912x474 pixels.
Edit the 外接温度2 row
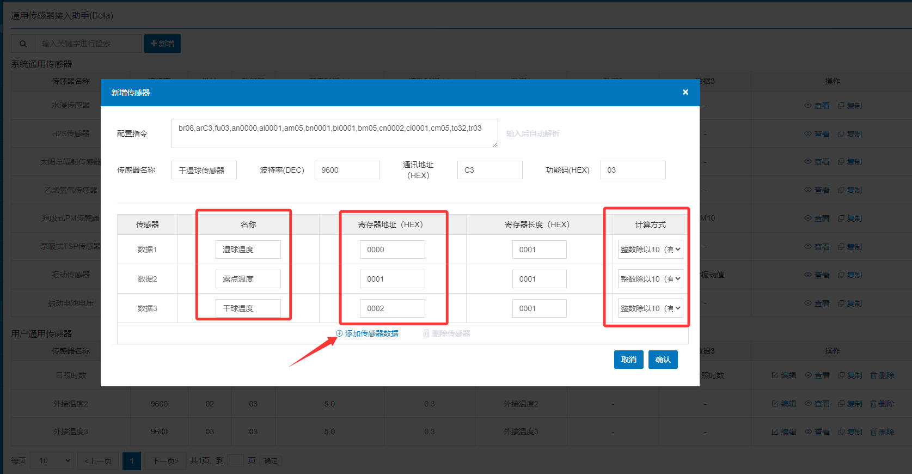(784, 404)
